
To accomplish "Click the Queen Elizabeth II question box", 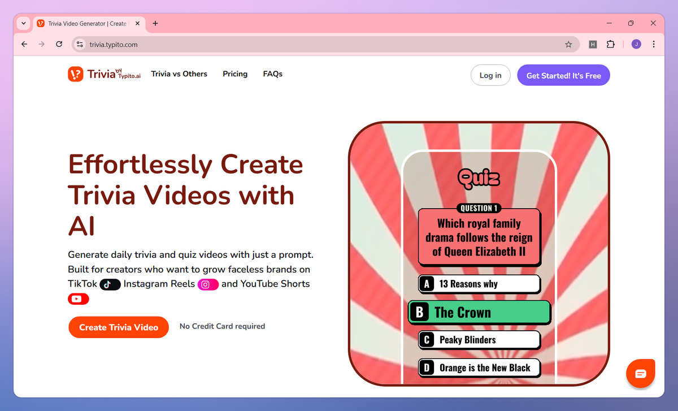I will 479,237.
